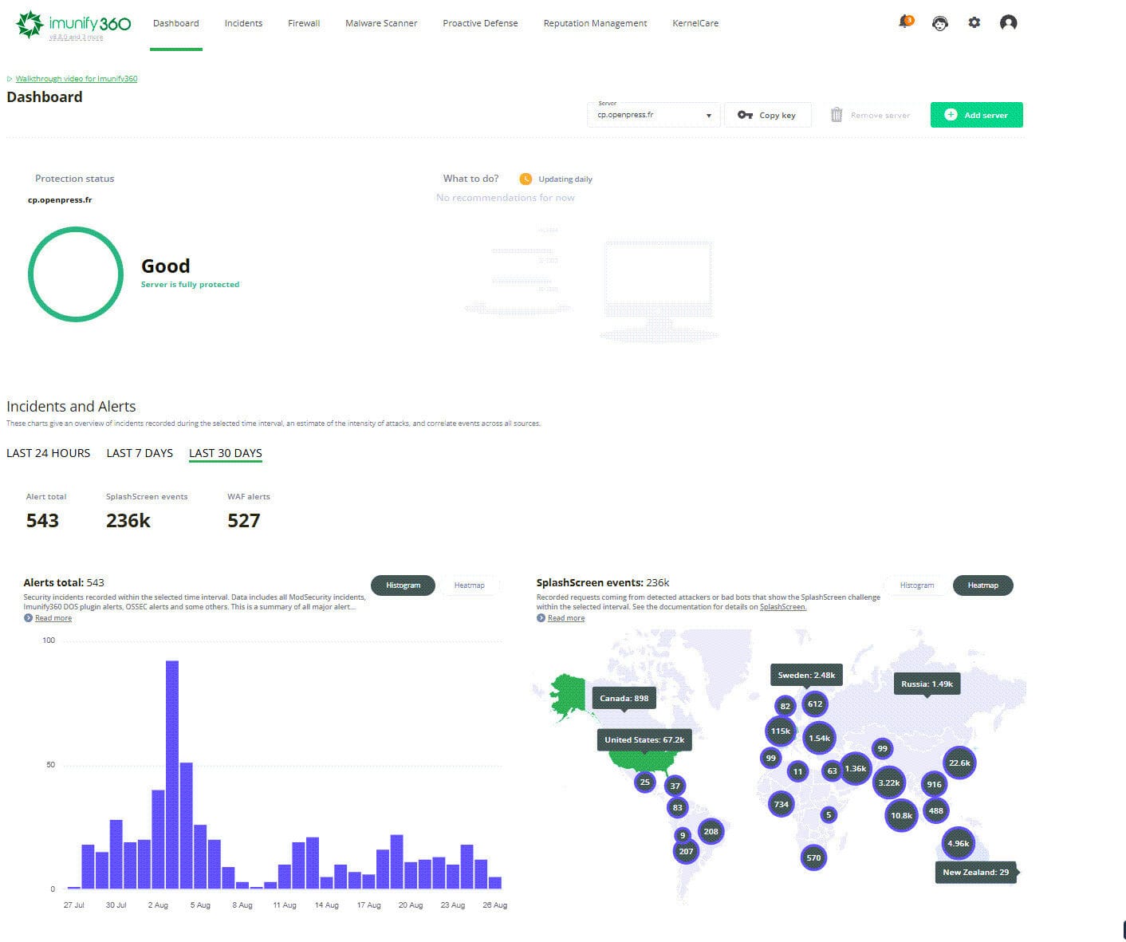
Task: Switch Alerts total chart to Heatmap
Action: click(x=470, y=585)
